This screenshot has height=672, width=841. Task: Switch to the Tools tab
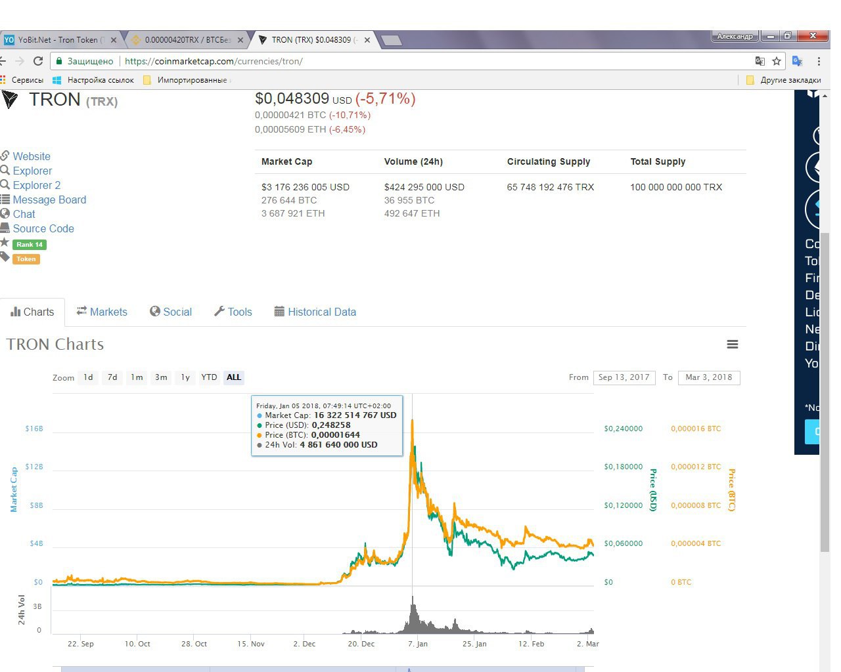[x=233, y=312]
